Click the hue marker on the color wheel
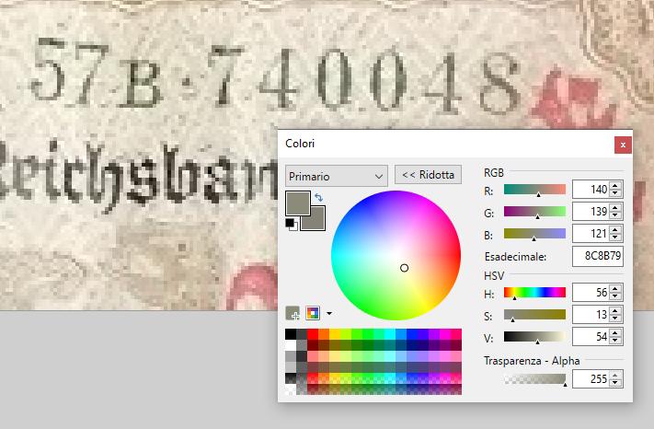 pos(404,268)
